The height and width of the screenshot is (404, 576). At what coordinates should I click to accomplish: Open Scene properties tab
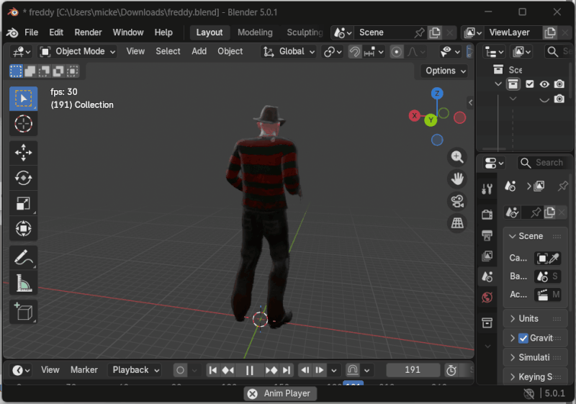[x=487, y=277]
